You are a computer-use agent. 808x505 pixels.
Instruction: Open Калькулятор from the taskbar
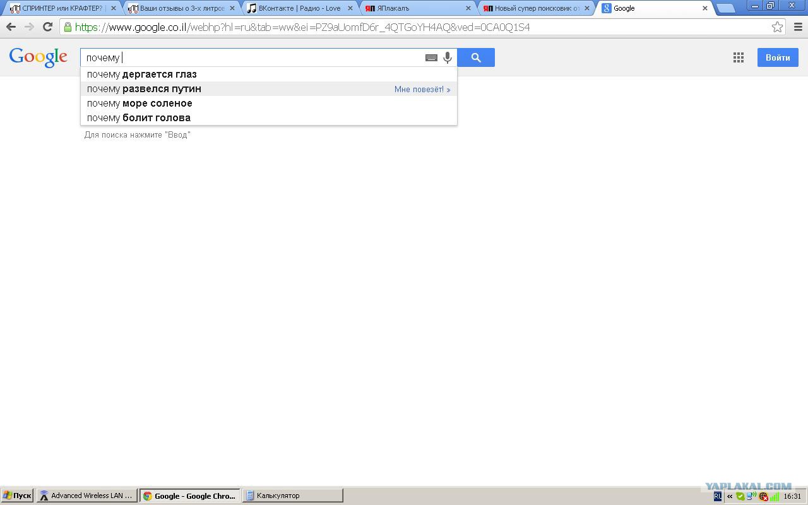pyautogui.click(x=292, y=496)
